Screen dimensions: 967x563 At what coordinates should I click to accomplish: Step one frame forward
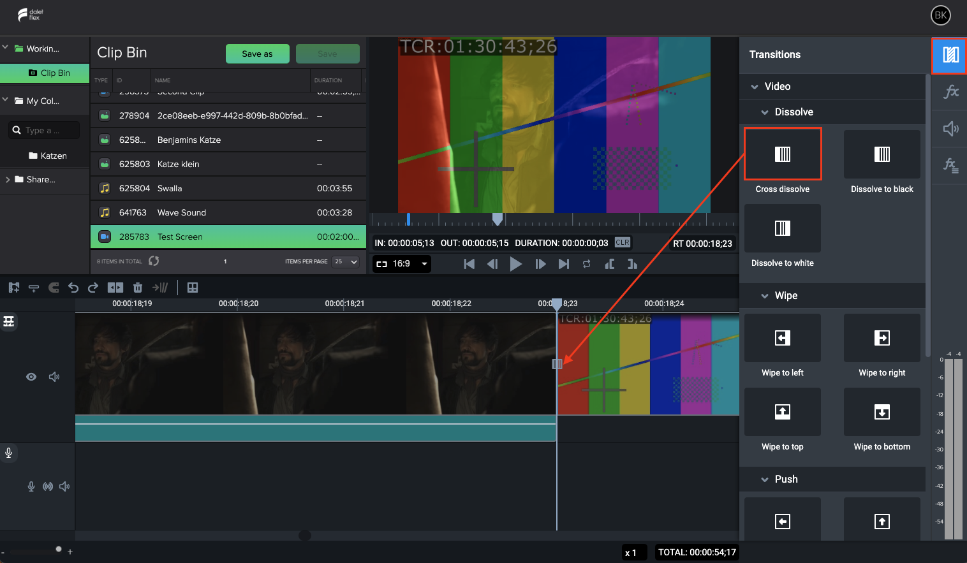(540, 264)
